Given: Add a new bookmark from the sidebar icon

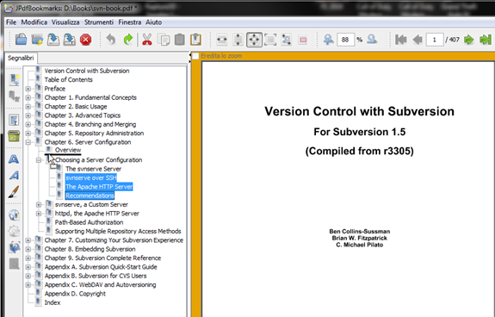Looking at the screenshot, I should [15, 80].
